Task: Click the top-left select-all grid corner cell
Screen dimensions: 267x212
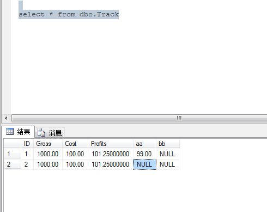Action: click(x=13, y=144)
